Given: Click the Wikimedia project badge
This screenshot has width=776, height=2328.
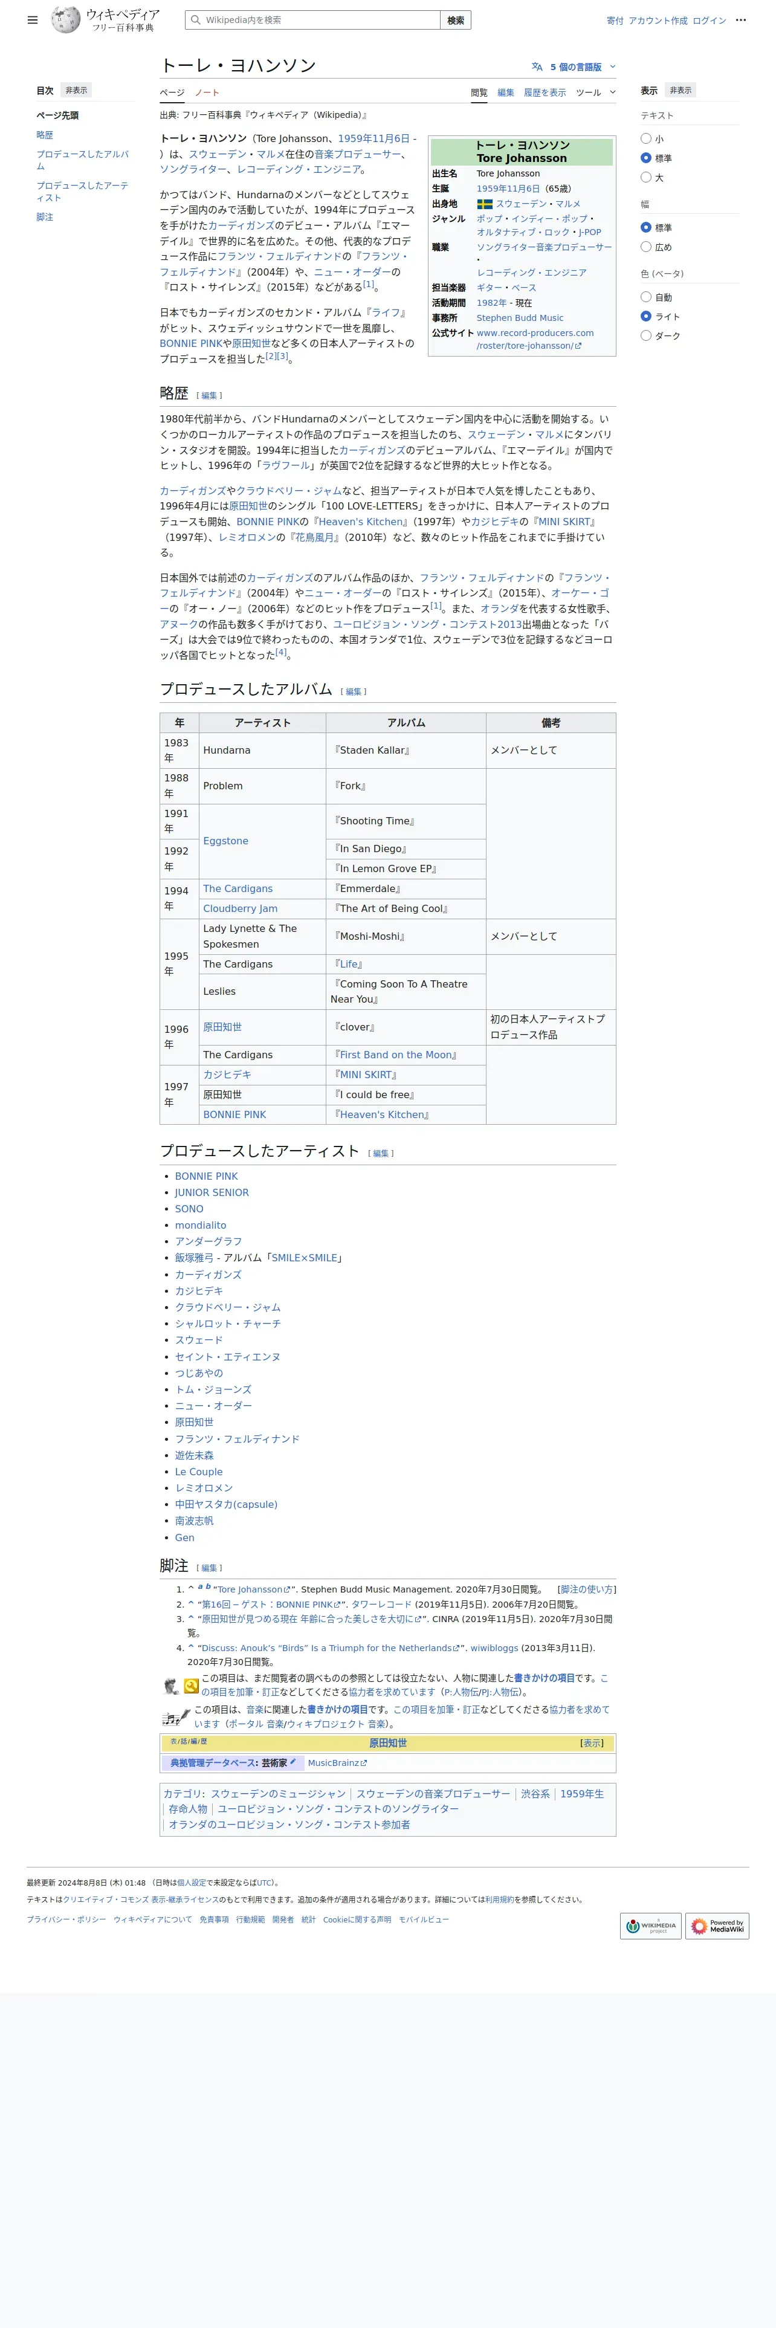Looking at the screenshot, I should click(650, 1926).
